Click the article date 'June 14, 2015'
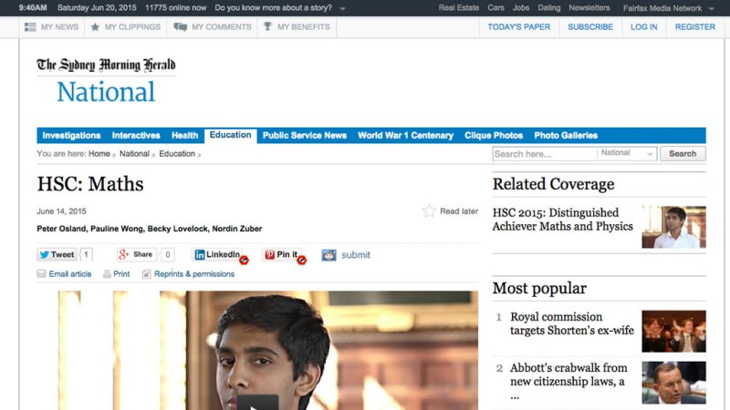 [x=61, y=211]
